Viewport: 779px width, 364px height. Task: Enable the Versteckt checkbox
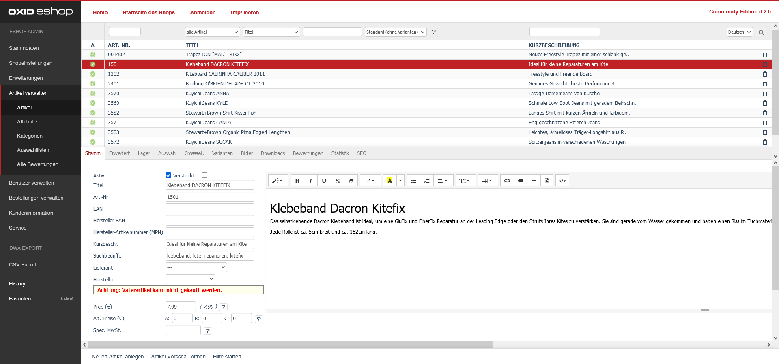(204, 175)
